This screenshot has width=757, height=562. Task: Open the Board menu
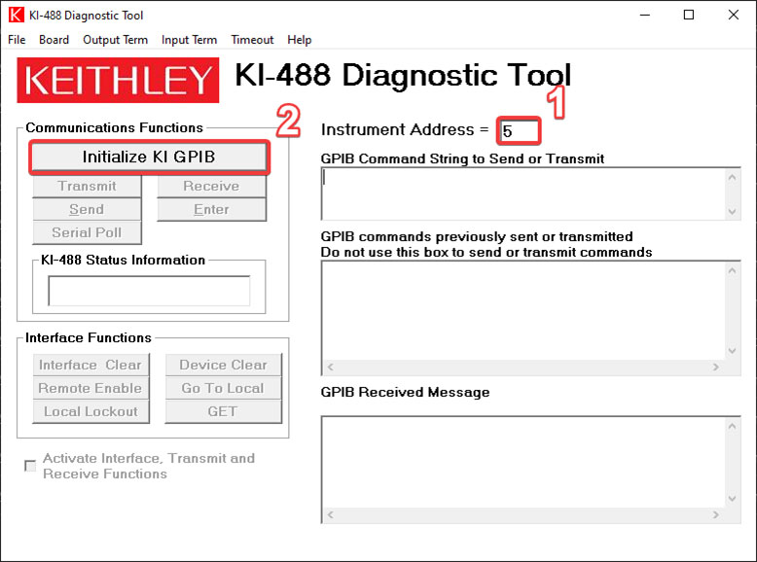[x=54, y=40]
